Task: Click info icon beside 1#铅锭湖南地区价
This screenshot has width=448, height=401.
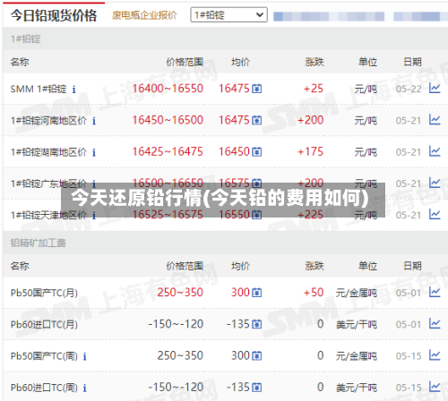Action: point(94,152)
